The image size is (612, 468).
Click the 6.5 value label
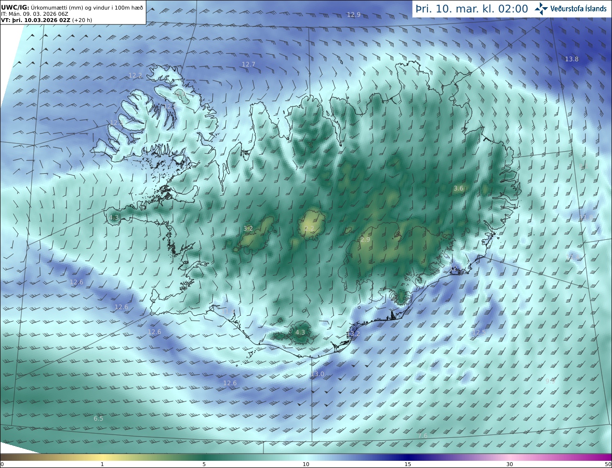98,419
